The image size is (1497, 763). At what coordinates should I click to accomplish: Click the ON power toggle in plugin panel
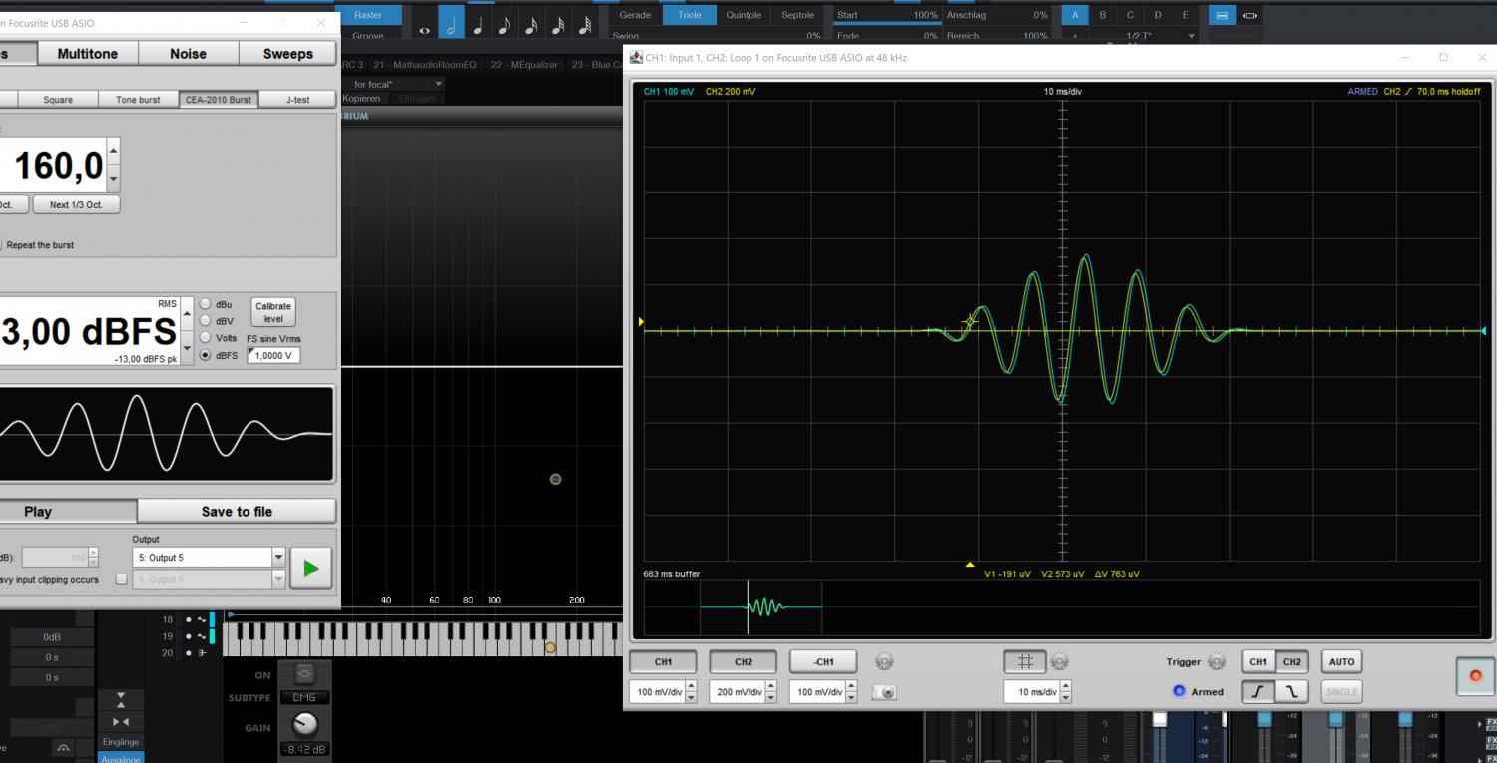305,673
